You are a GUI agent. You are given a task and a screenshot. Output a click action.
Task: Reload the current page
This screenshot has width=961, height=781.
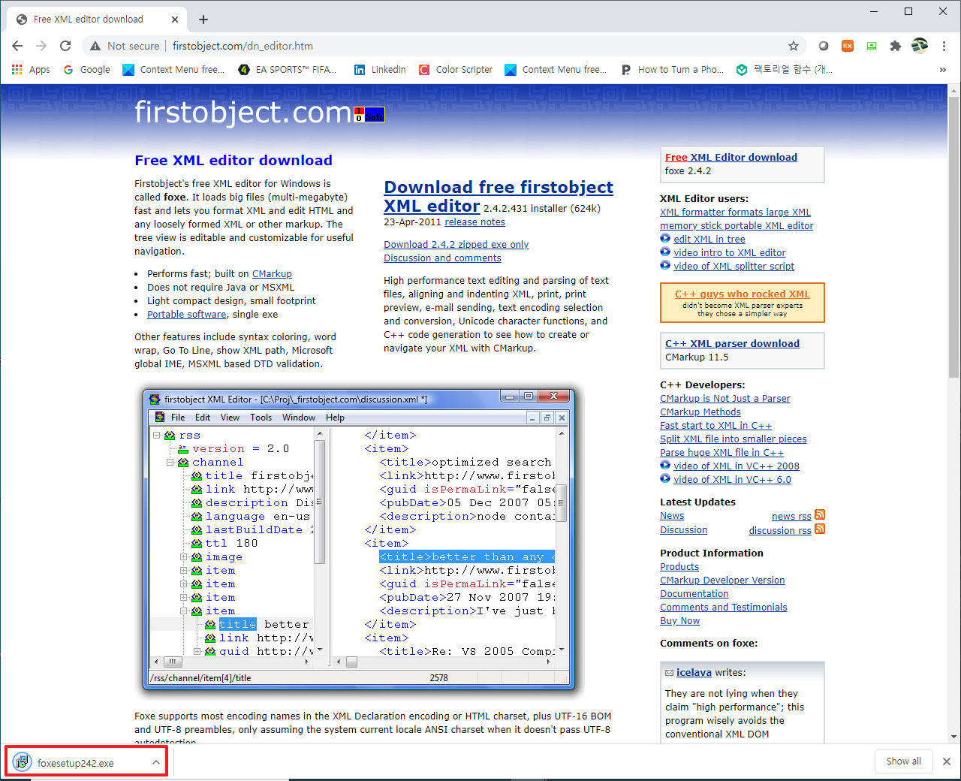pyautogui.click(x=65, y=46)
